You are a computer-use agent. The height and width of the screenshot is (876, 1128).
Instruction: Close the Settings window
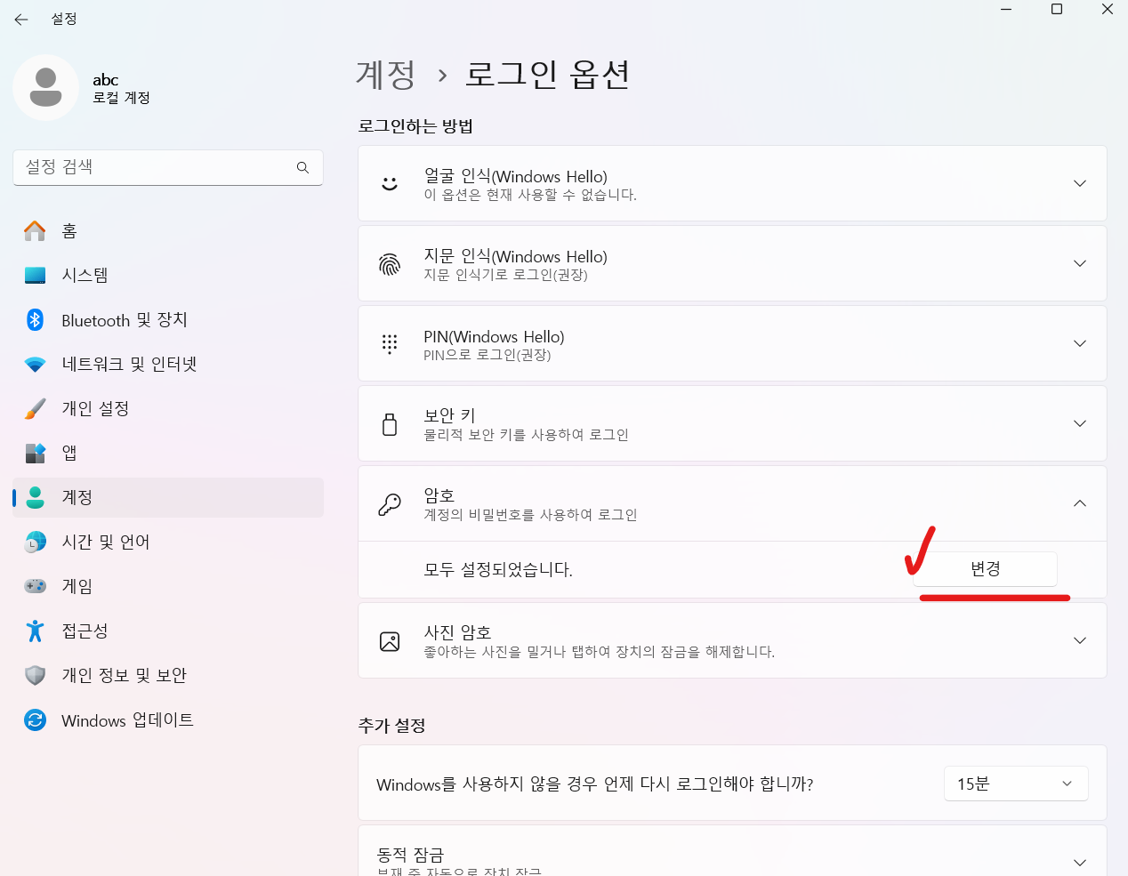pos(1108,10)
